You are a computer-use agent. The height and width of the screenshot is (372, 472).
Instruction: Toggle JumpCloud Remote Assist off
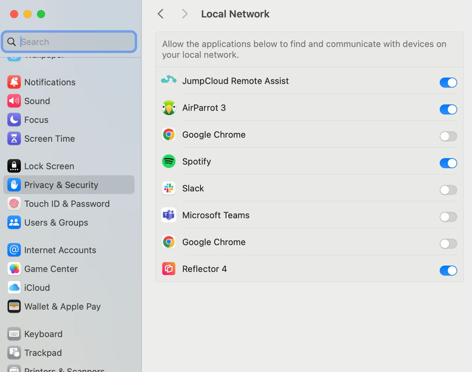pos(448,83)
